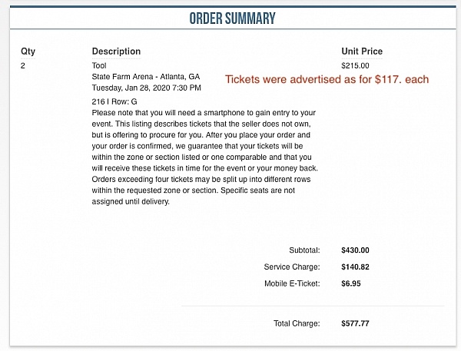Select the $430.00 subtotal amount
The image size is (461, 351).
pos(355,250)
